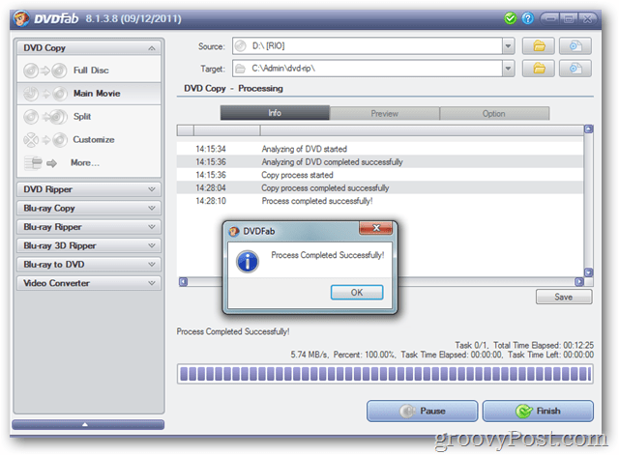Open More... copy modes
The width and height of the screenshot is (619, 455).
(x=89, y=162)
